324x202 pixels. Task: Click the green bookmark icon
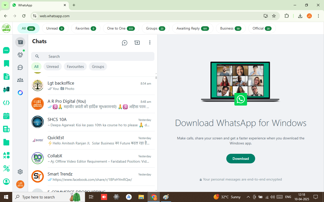click(6, 63)
